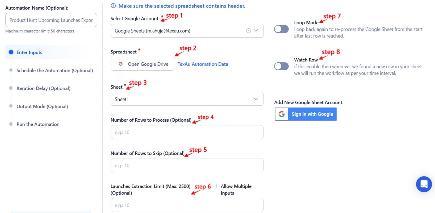This screenshot has height=213, width=435.
Task: Open the Iteration Delay step
Action: pyautogui.click(x=43, y=88)
